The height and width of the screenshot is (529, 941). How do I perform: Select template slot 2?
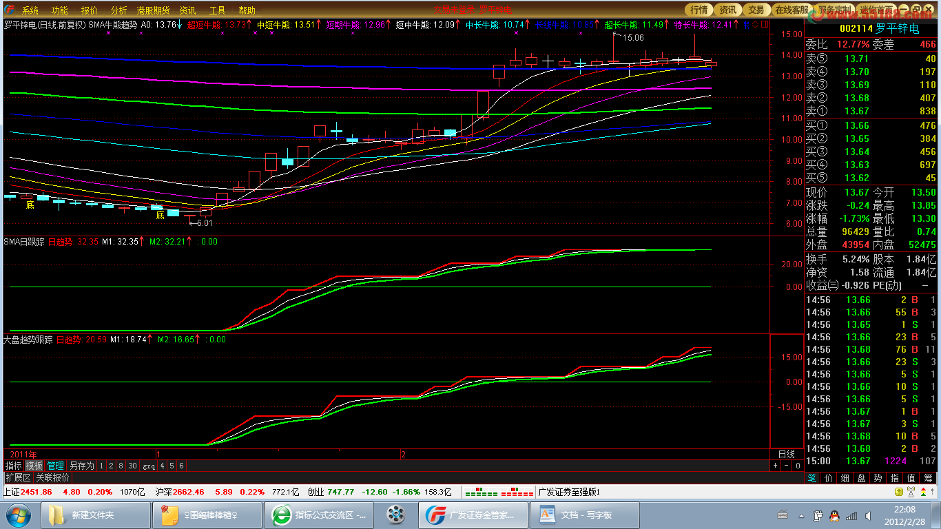click(111, 466)
